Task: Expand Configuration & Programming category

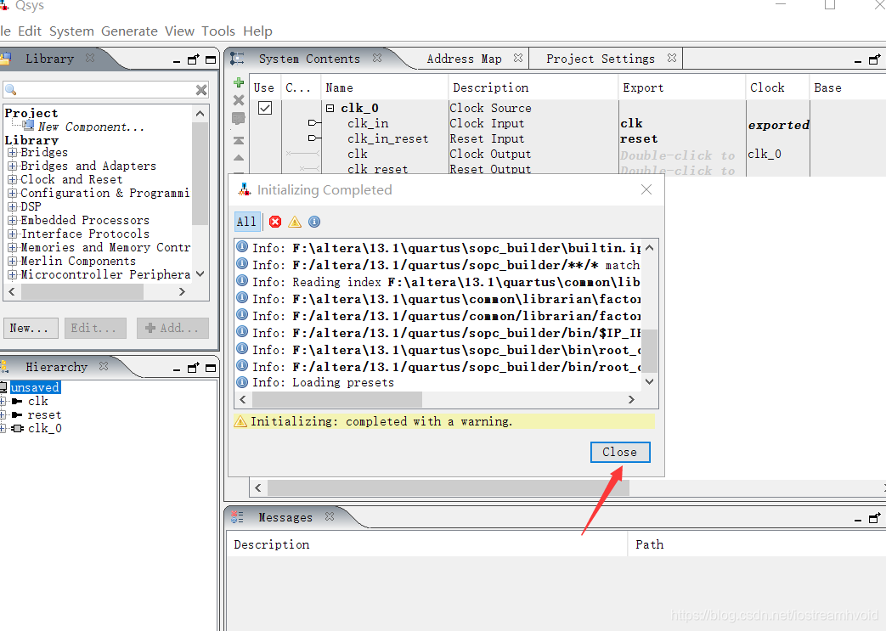Action: (x=13, y=193)
